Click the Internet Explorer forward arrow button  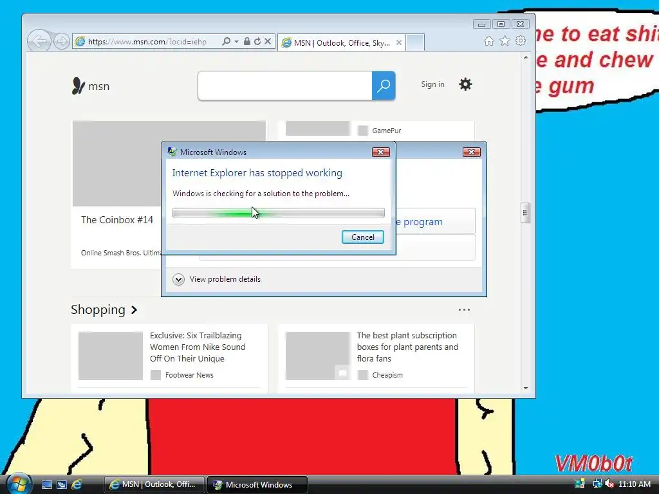62,41
